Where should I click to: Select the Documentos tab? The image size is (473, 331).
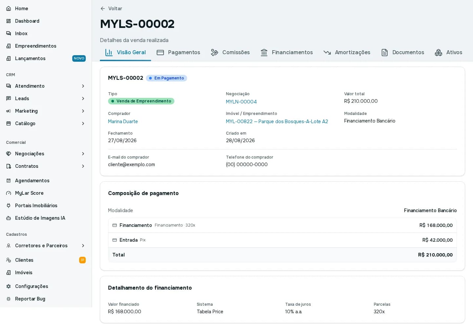pos(402,53)
